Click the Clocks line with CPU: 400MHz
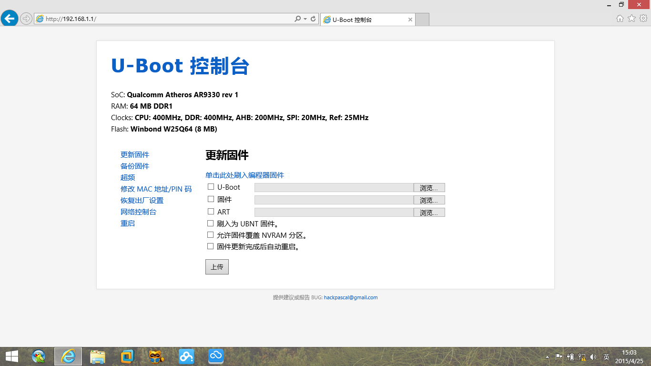651x366 pixels. (240, 118)
